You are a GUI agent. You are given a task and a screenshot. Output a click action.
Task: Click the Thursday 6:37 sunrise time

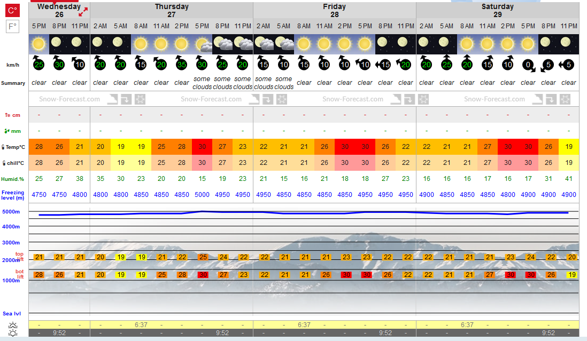pos(141,325)
